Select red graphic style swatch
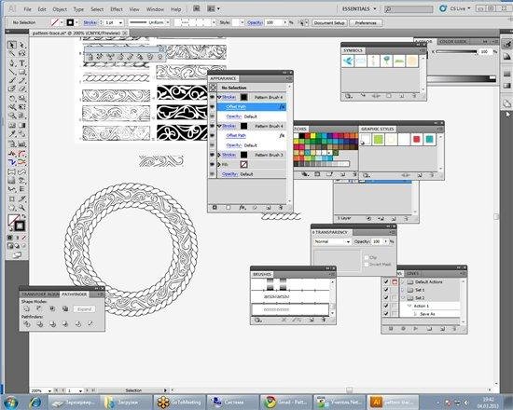The width and height of the screenshot is (513, 410). pos(417,139)
